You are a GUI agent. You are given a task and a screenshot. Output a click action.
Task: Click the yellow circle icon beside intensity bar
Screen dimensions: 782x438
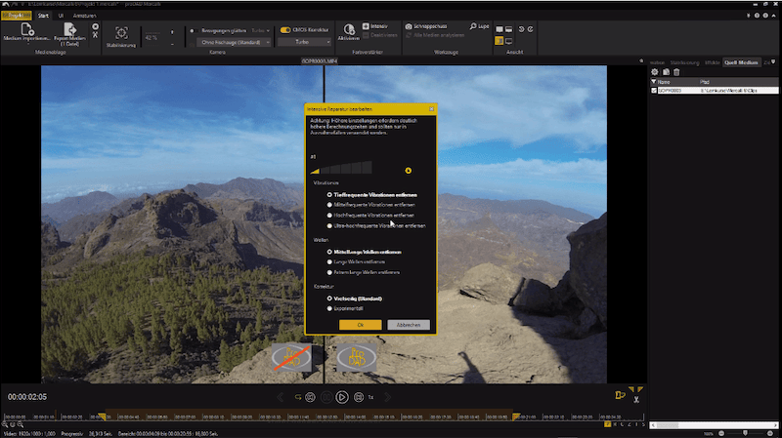click(x=409, y=170)
